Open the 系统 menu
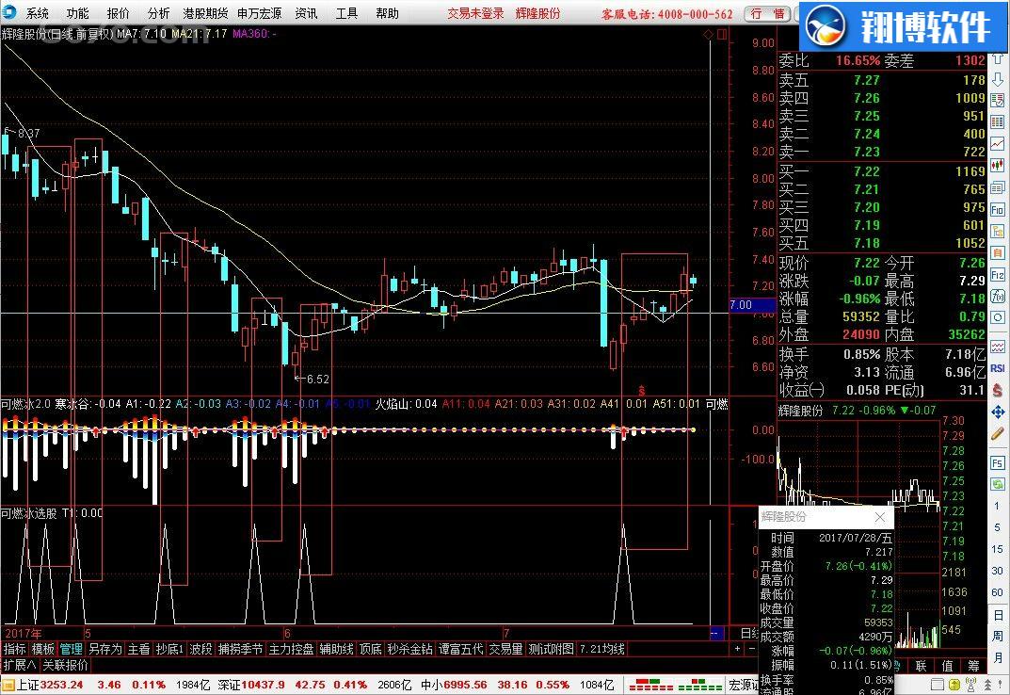The width and height of the screenshot is (1010, 695). pyautogui.click(x=38, y=13)
